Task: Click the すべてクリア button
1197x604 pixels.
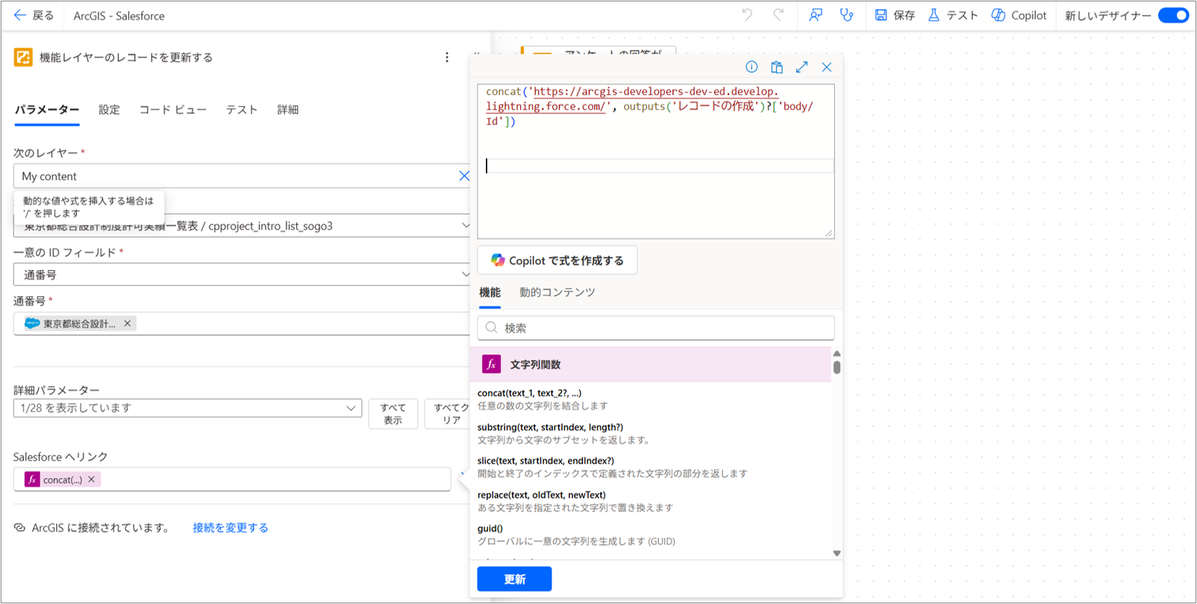Action: coord(448,414)
